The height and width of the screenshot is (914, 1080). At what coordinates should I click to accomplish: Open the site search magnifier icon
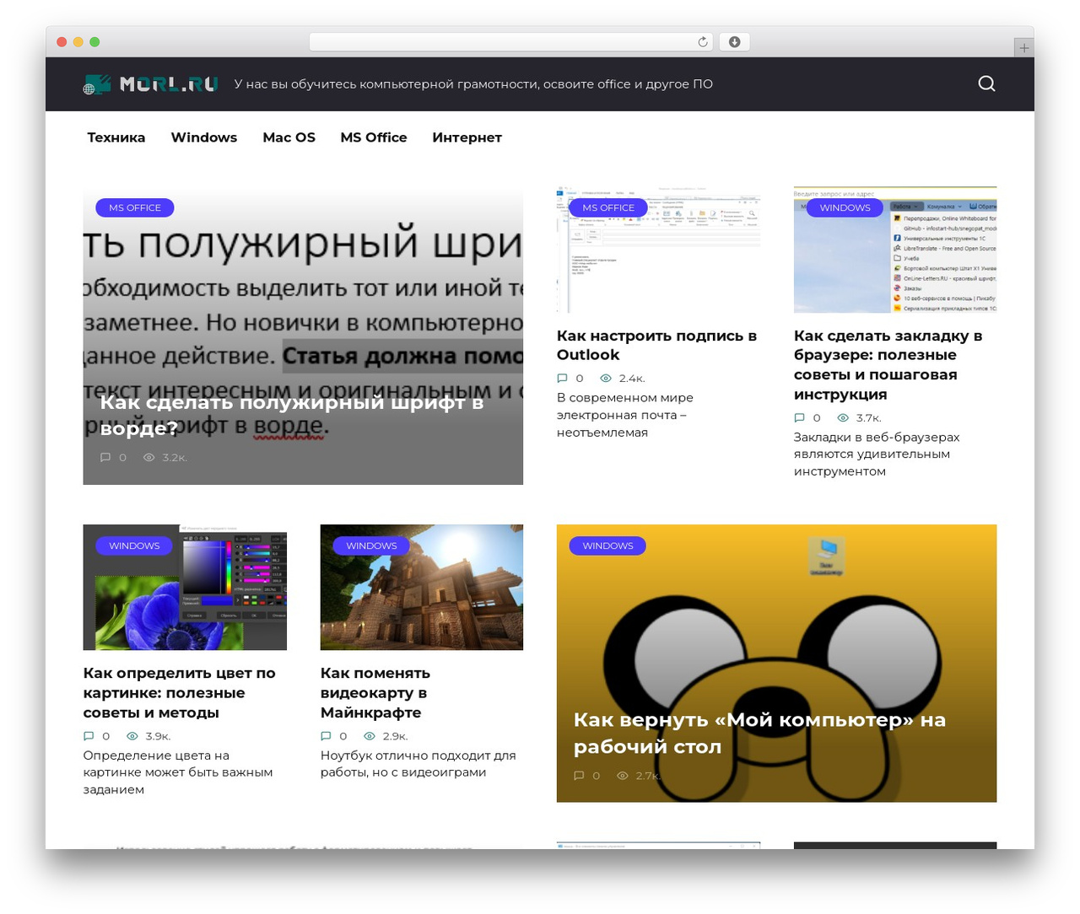(986, 83)
